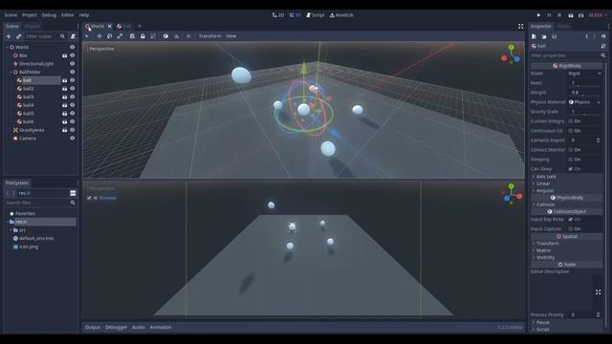612x344 pixels.
Task: Open the Inspector object properties tools icon
Action: tap(603, 46)
